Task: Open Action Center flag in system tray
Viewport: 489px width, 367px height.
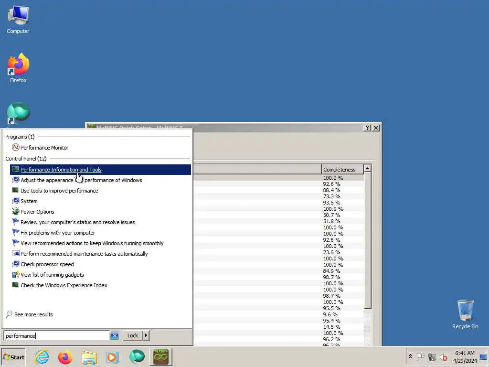Action: 420,356
